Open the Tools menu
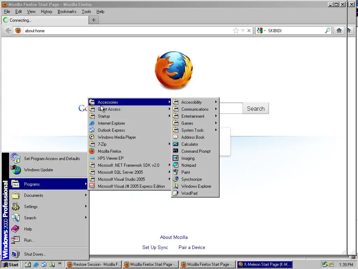 (86, 12)
